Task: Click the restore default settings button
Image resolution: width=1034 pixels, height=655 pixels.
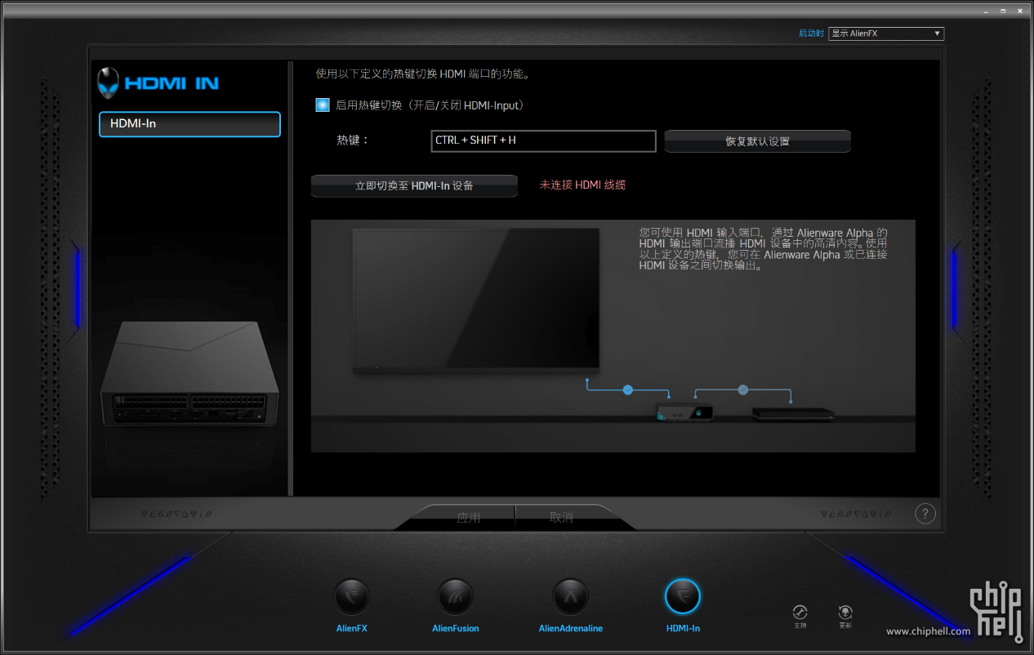Action: click(757, 141)
